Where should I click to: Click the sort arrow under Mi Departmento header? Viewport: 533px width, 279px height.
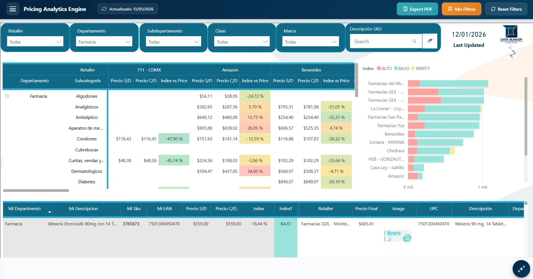click(50, 212)
